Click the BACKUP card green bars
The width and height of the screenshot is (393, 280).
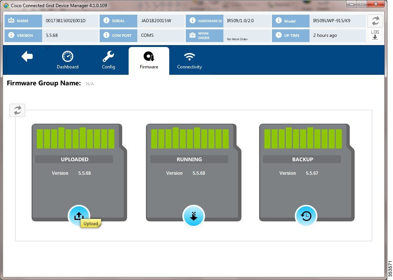(x=303, y=138)
